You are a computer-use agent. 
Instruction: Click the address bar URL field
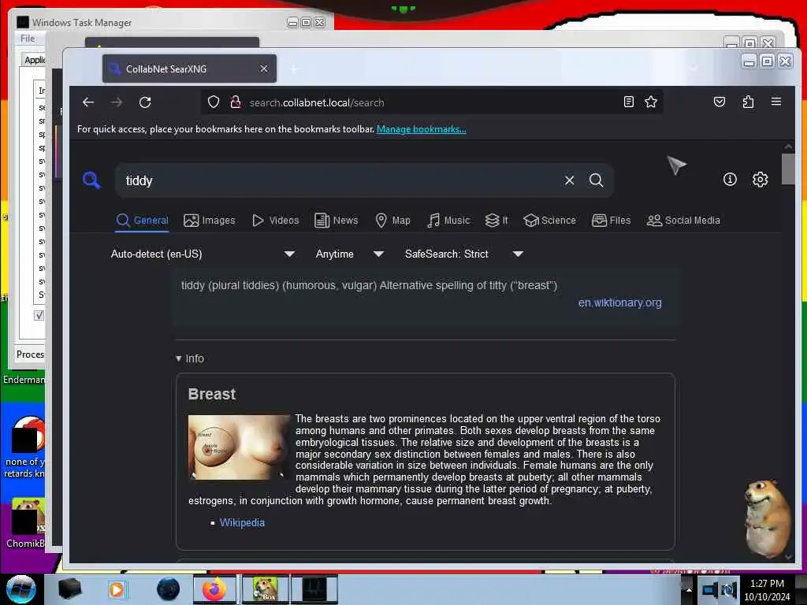pyautogui.click(x=433, y=102)
